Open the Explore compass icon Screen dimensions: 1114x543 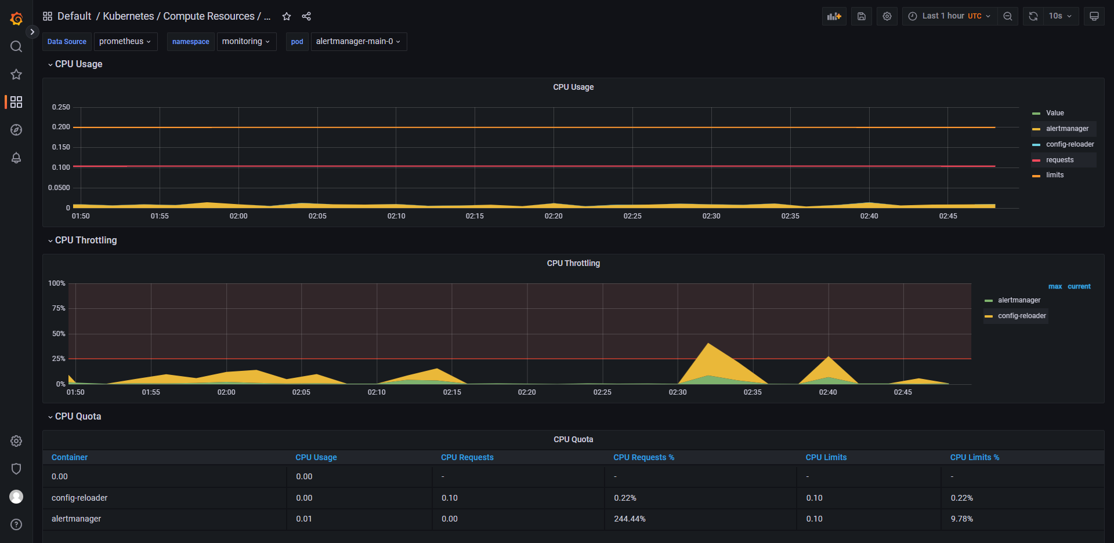pyautogui.click(x=16, y=130)
